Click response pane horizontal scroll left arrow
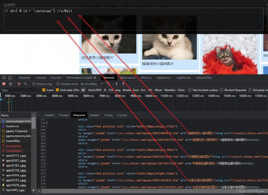The image size is (268, 195). [x=39, y=191]
